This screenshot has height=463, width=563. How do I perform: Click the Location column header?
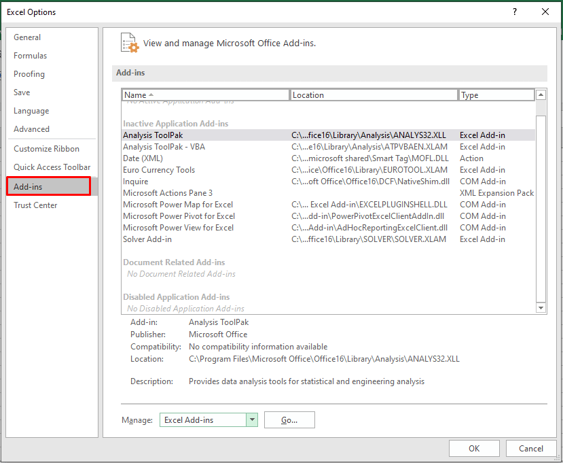pos(374,95)
